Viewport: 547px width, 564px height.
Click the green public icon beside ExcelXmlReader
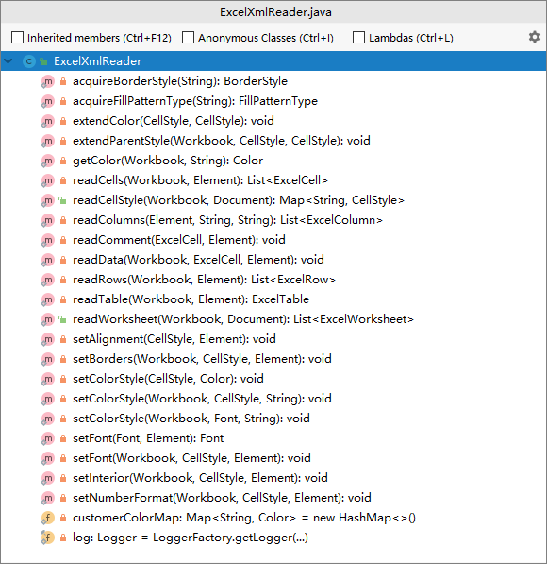(43, 61)
